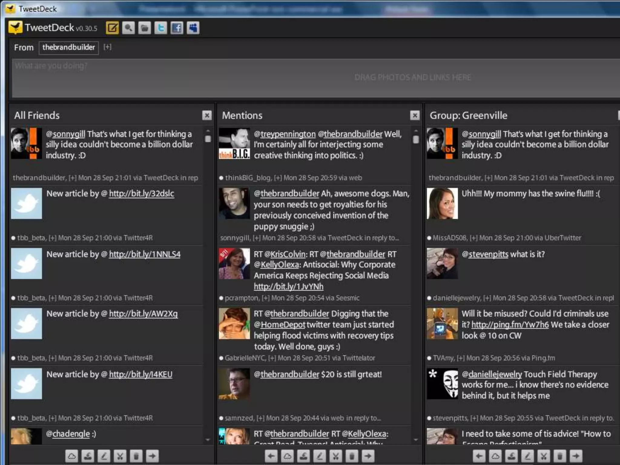The height and width of the screenshot is (465, 620).
Task: Open @HomeDepot mention link in Mentions
Action: [283, 325]
